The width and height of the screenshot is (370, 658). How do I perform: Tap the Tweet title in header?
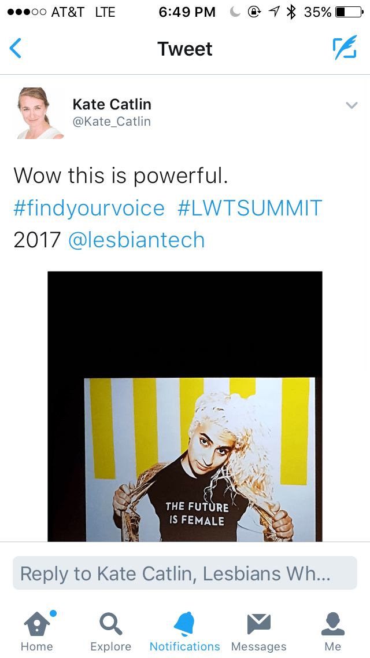(185, 49)
